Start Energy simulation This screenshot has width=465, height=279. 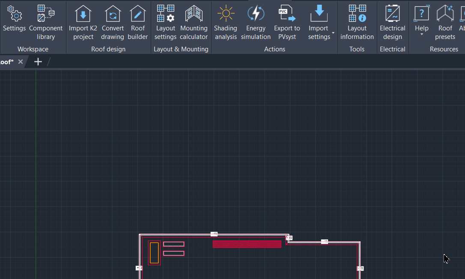256,23
